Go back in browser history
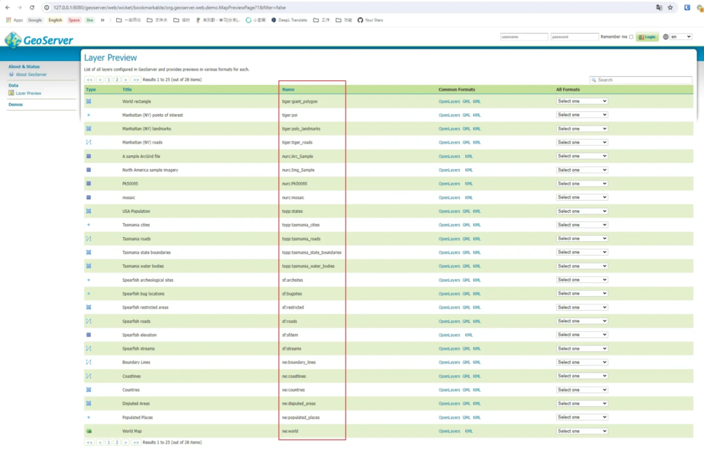704x450 pixels. [8, 8]
